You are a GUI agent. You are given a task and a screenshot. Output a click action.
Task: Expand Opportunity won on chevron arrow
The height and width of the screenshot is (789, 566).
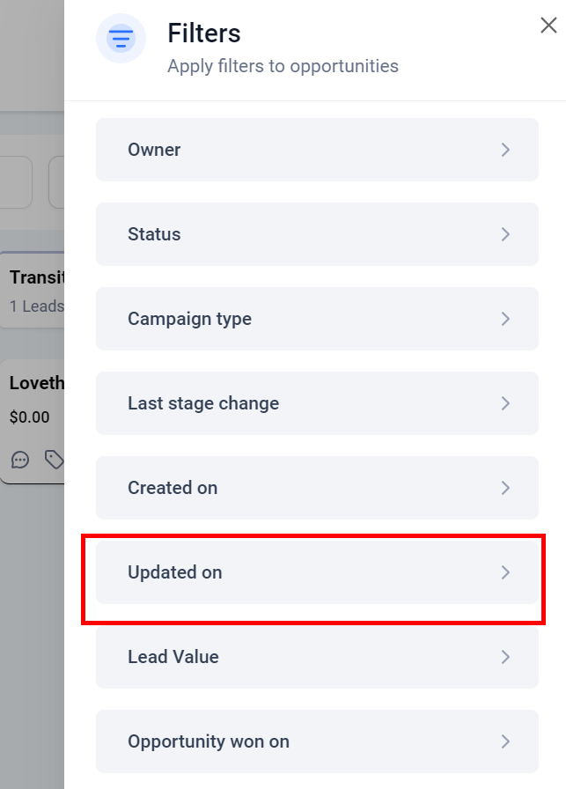pyautogui.click(x=505, y=741)
